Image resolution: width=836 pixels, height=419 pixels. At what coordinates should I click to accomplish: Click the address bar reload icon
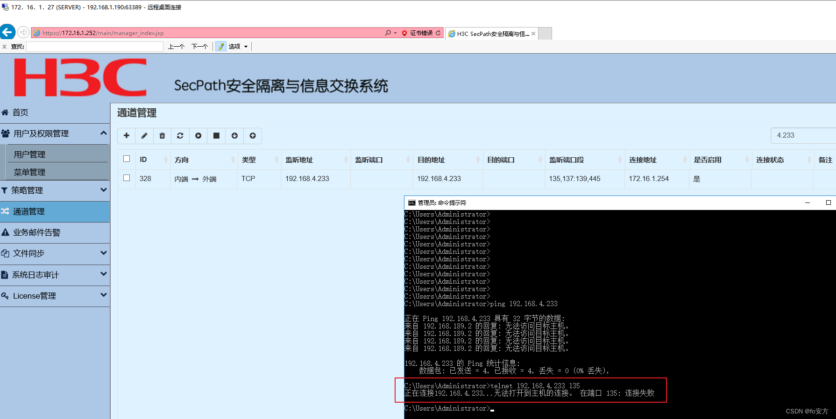click(x=438, y=33)
